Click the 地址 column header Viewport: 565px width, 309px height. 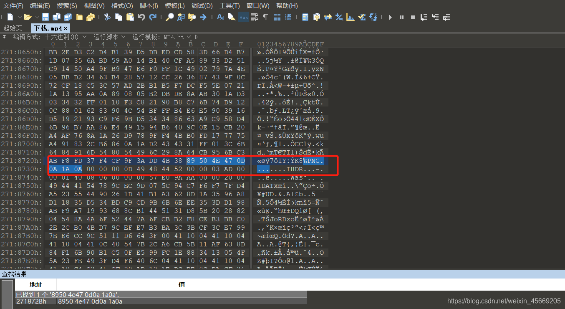[36, 284]
